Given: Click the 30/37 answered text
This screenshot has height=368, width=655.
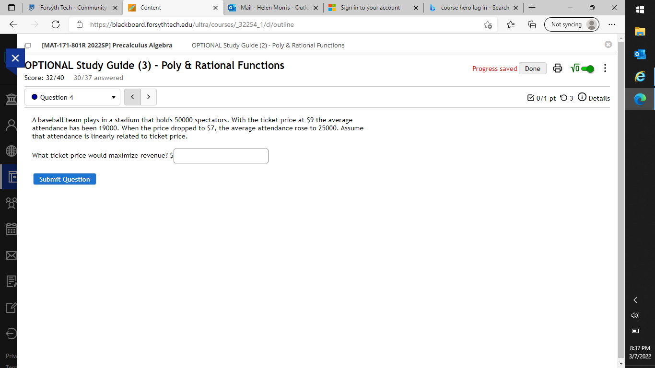Looking at the screenshot, I should tap(98, 78).
